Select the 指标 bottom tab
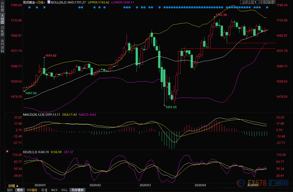The width and height of the screenshot is (293, 192). click(x=10, y=190)
